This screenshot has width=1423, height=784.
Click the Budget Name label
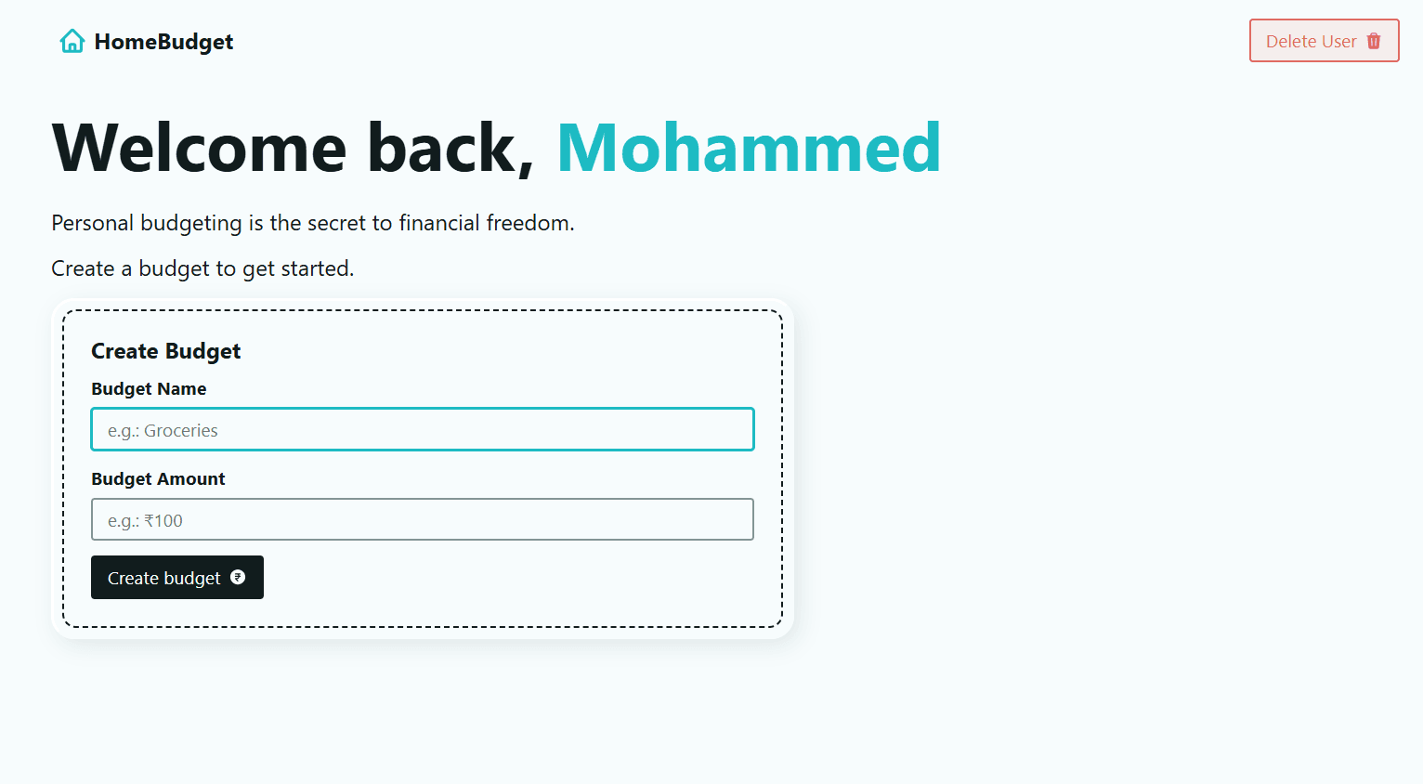point(149,388)
